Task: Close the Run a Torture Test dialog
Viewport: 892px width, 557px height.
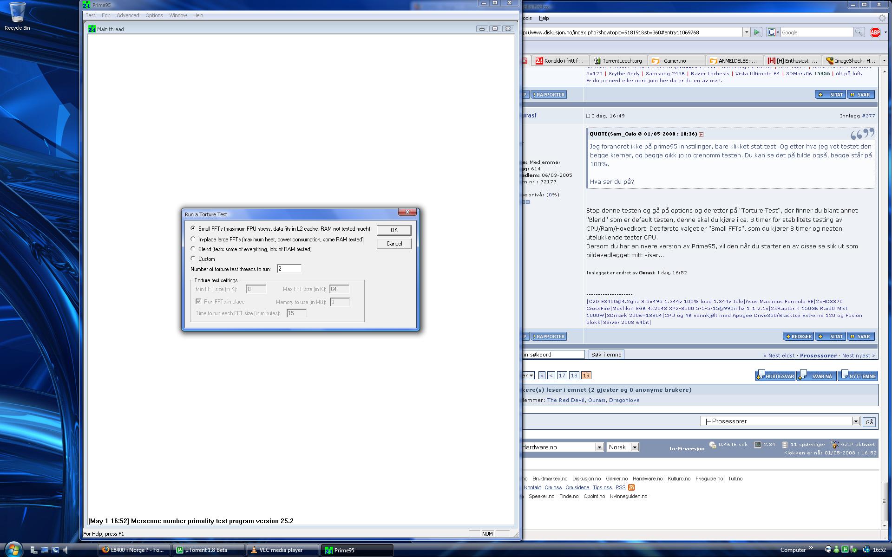Action: pos(407,212)
